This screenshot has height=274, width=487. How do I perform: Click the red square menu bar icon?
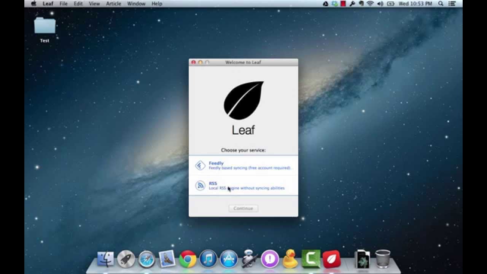coord(343,4)
